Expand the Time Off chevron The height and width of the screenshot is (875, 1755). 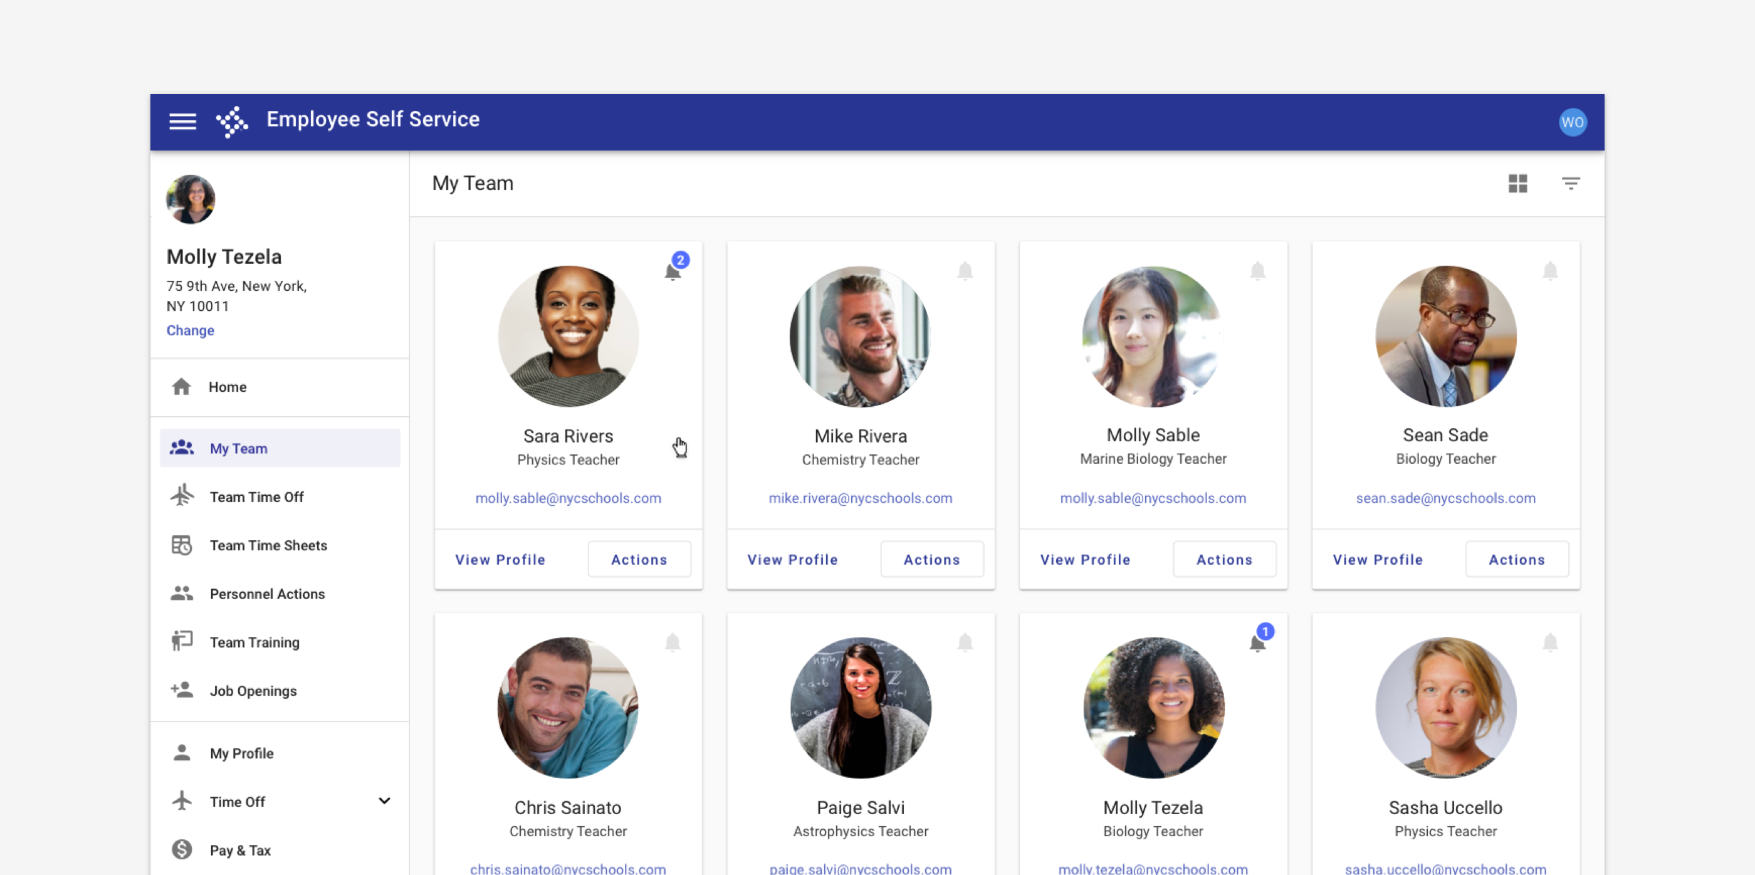pos(384,800)
